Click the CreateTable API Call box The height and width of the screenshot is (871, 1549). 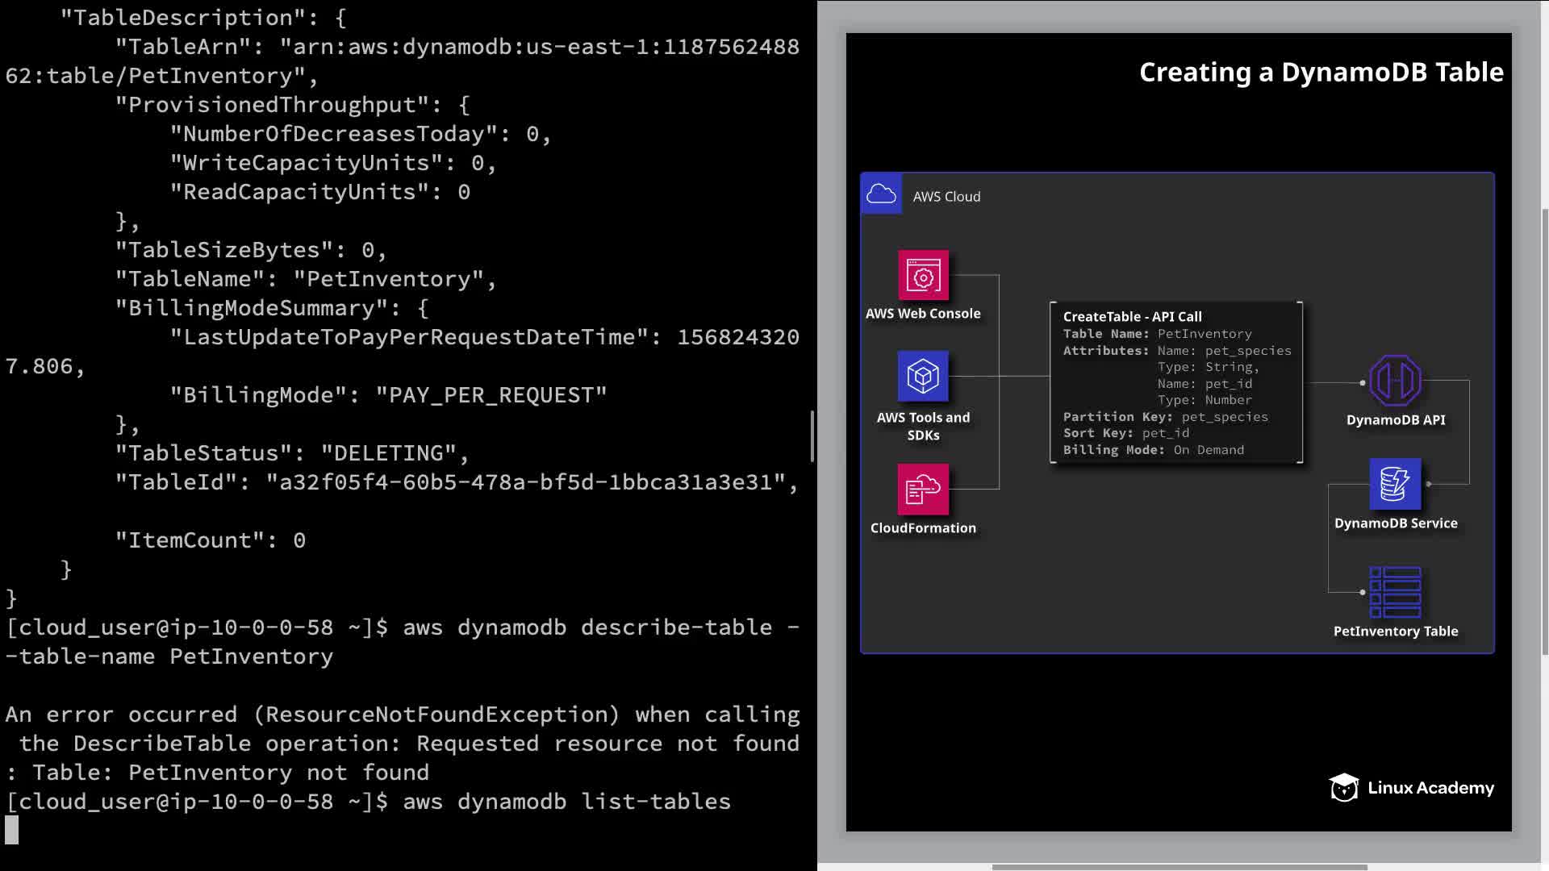tap(1175, 382)
